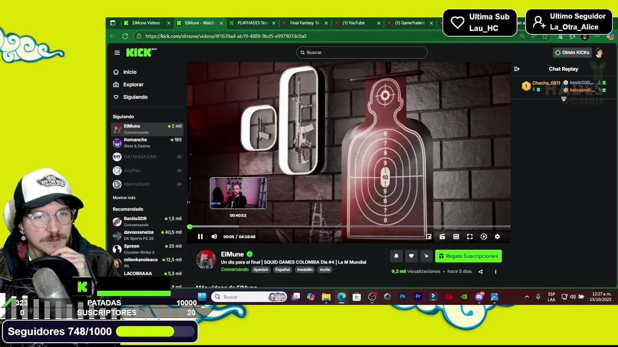The height and width of the screenshot is (347, 618).
Task: Click the browser address bar URL
Action: pos(225,36)
